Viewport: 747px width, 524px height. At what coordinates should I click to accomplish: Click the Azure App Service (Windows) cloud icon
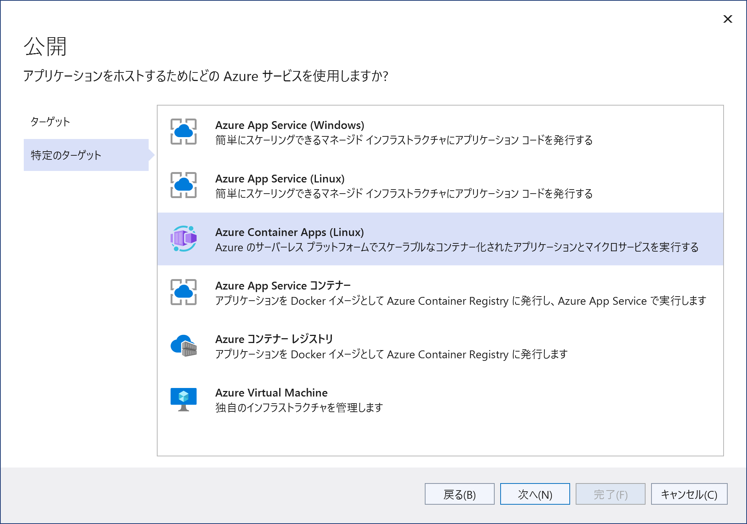click(x=184, y=132)
